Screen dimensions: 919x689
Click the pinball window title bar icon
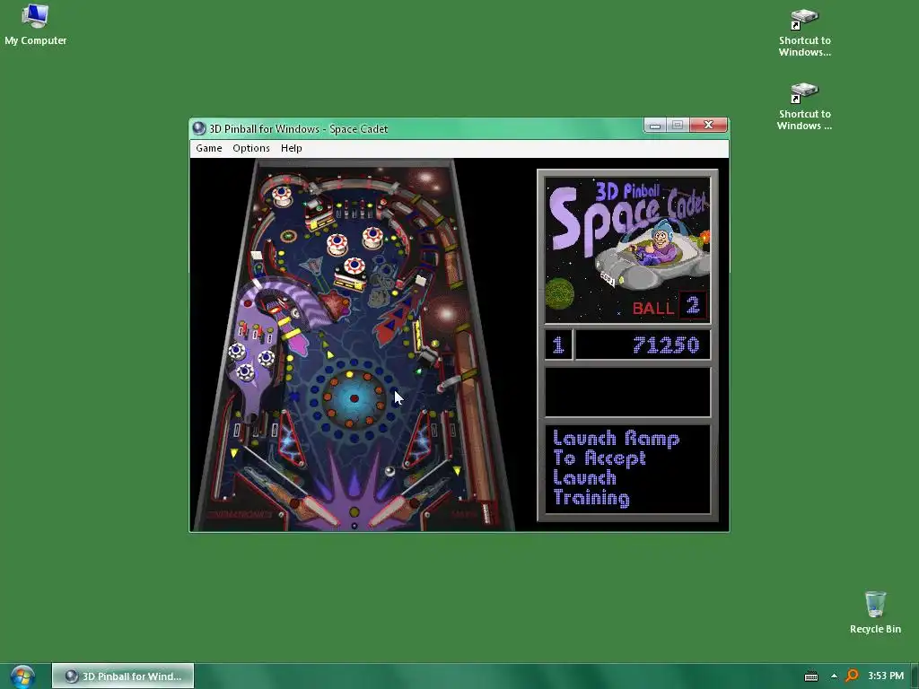point(198,128)
